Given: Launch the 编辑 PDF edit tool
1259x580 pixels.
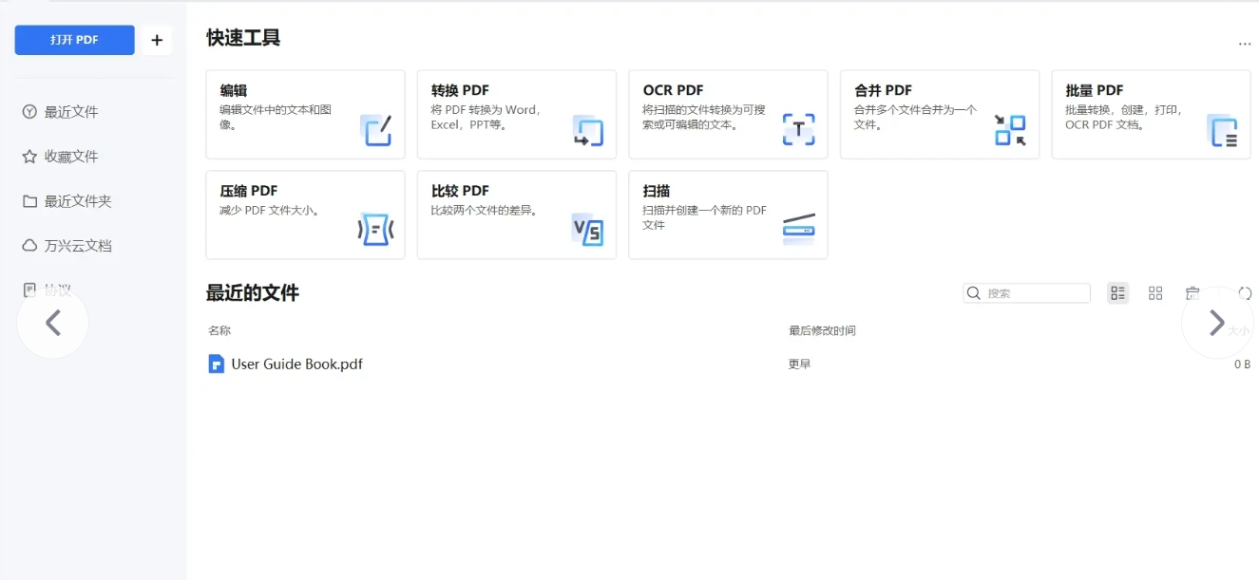Looking at the screenshot, I should [305, 114].
